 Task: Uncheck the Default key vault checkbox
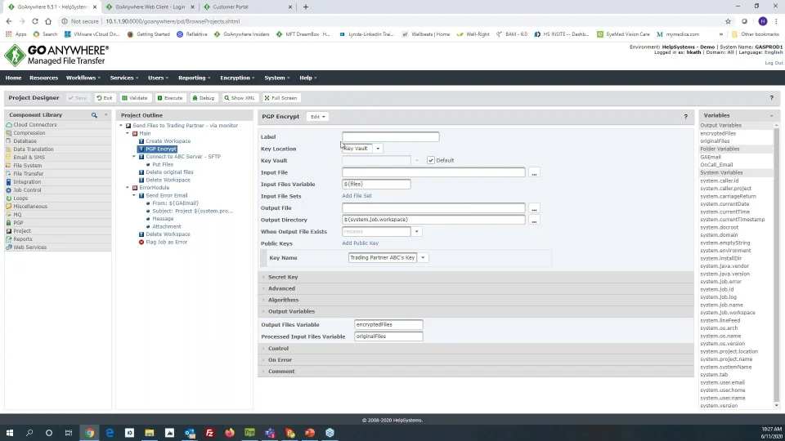(x=431, y=160)
